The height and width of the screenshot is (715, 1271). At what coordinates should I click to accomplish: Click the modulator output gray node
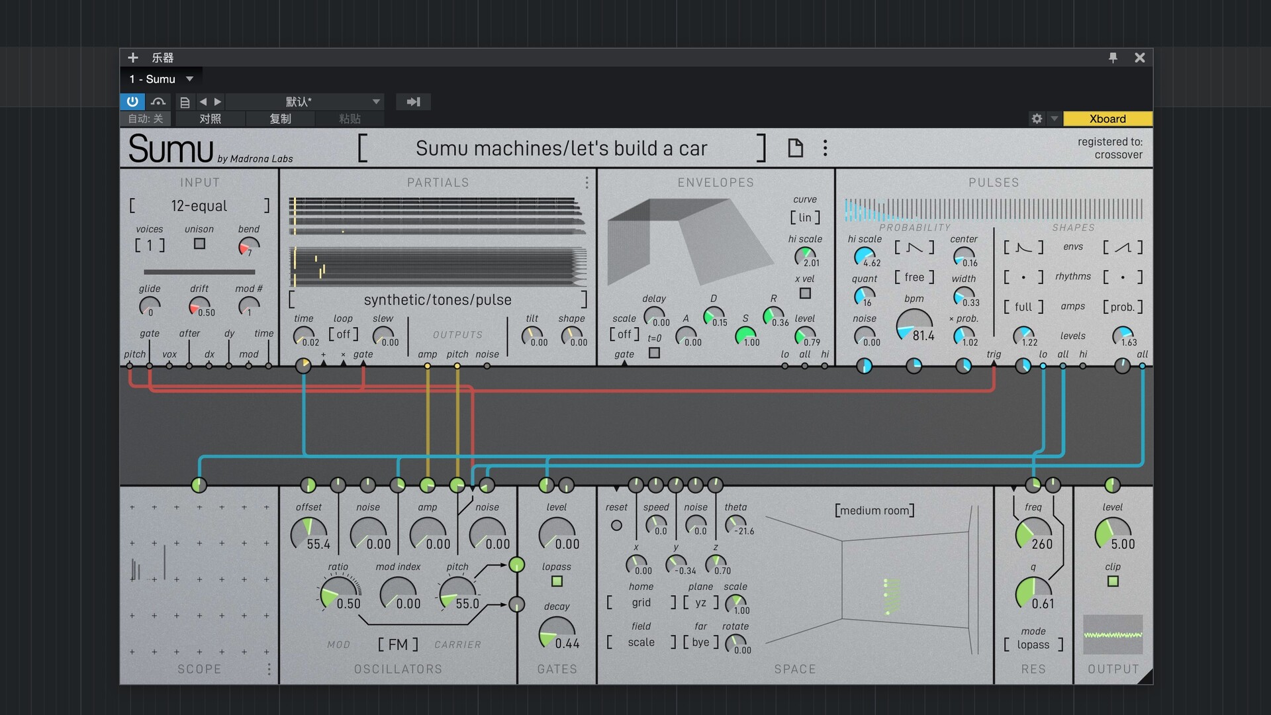click(x=517, y=604)
